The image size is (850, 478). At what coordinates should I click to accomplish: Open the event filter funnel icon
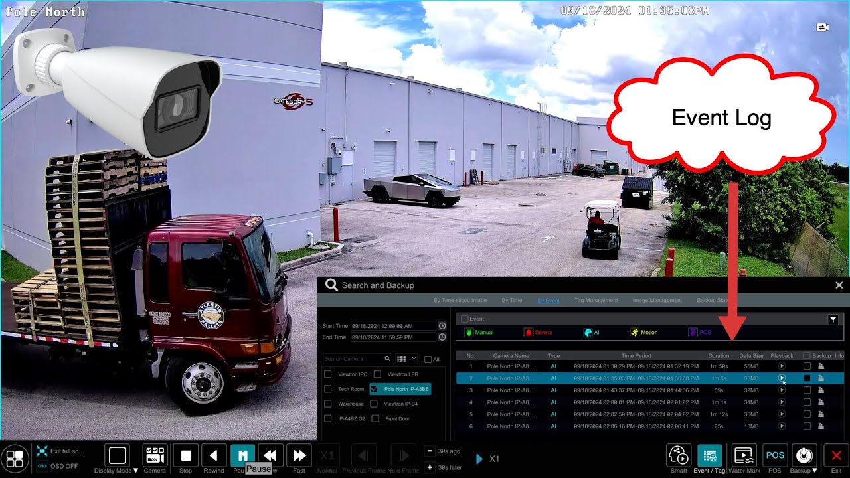tap(833, 319)
